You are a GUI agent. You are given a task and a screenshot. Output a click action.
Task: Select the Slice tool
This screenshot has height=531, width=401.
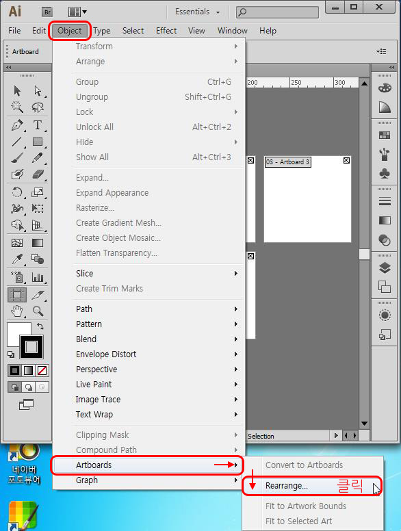pos(38,295)
